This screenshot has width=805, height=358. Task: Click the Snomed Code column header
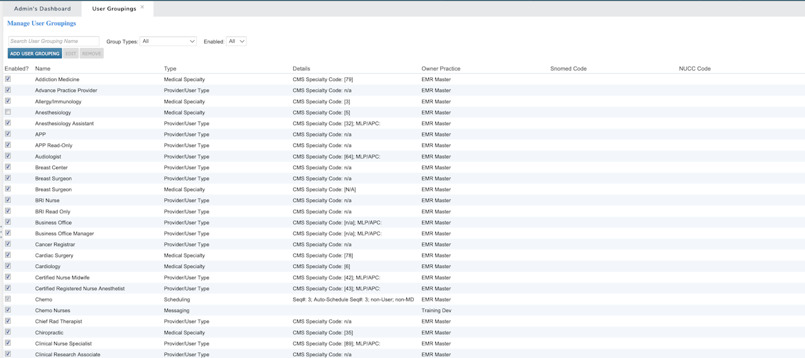[x=568, y=69]
